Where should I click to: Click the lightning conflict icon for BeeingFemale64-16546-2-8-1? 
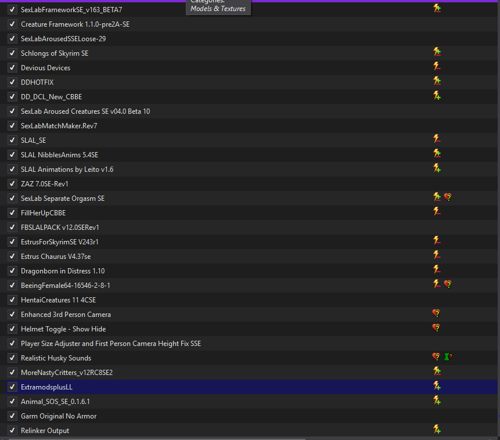pos(437,284)
